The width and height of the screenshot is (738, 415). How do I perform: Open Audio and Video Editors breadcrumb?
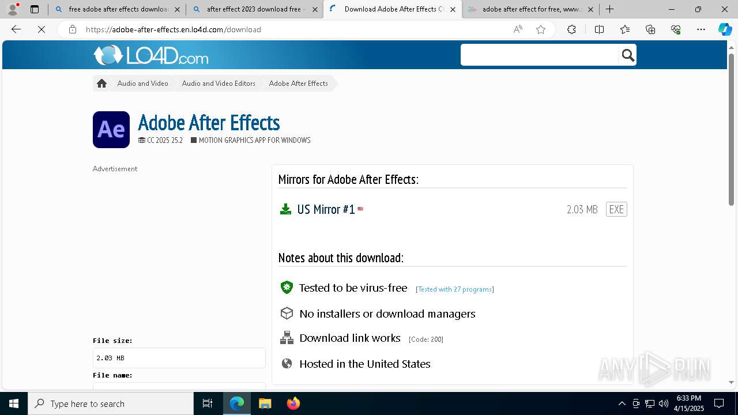(x=219, y=84)
